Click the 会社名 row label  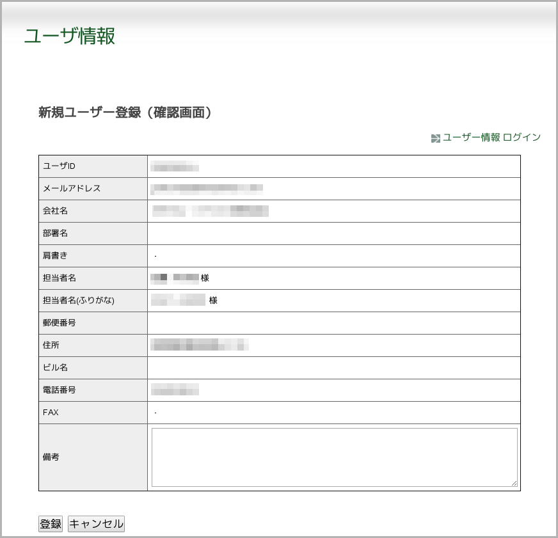pos(55,211)
